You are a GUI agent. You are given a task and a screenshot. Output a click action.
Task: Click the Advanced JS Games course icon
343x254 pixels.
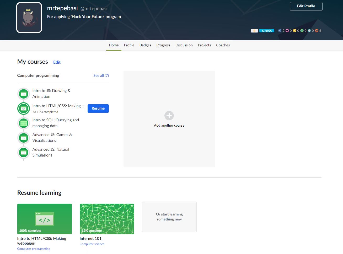coord(24,138)
